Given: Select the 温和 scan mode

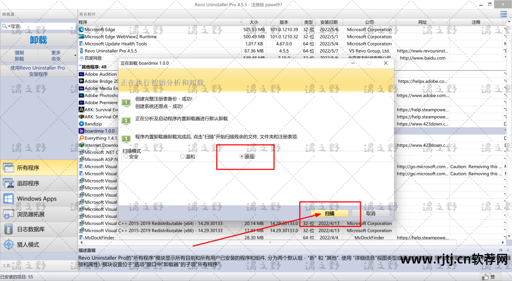Looking at the screenshot, I should point(188,157).
